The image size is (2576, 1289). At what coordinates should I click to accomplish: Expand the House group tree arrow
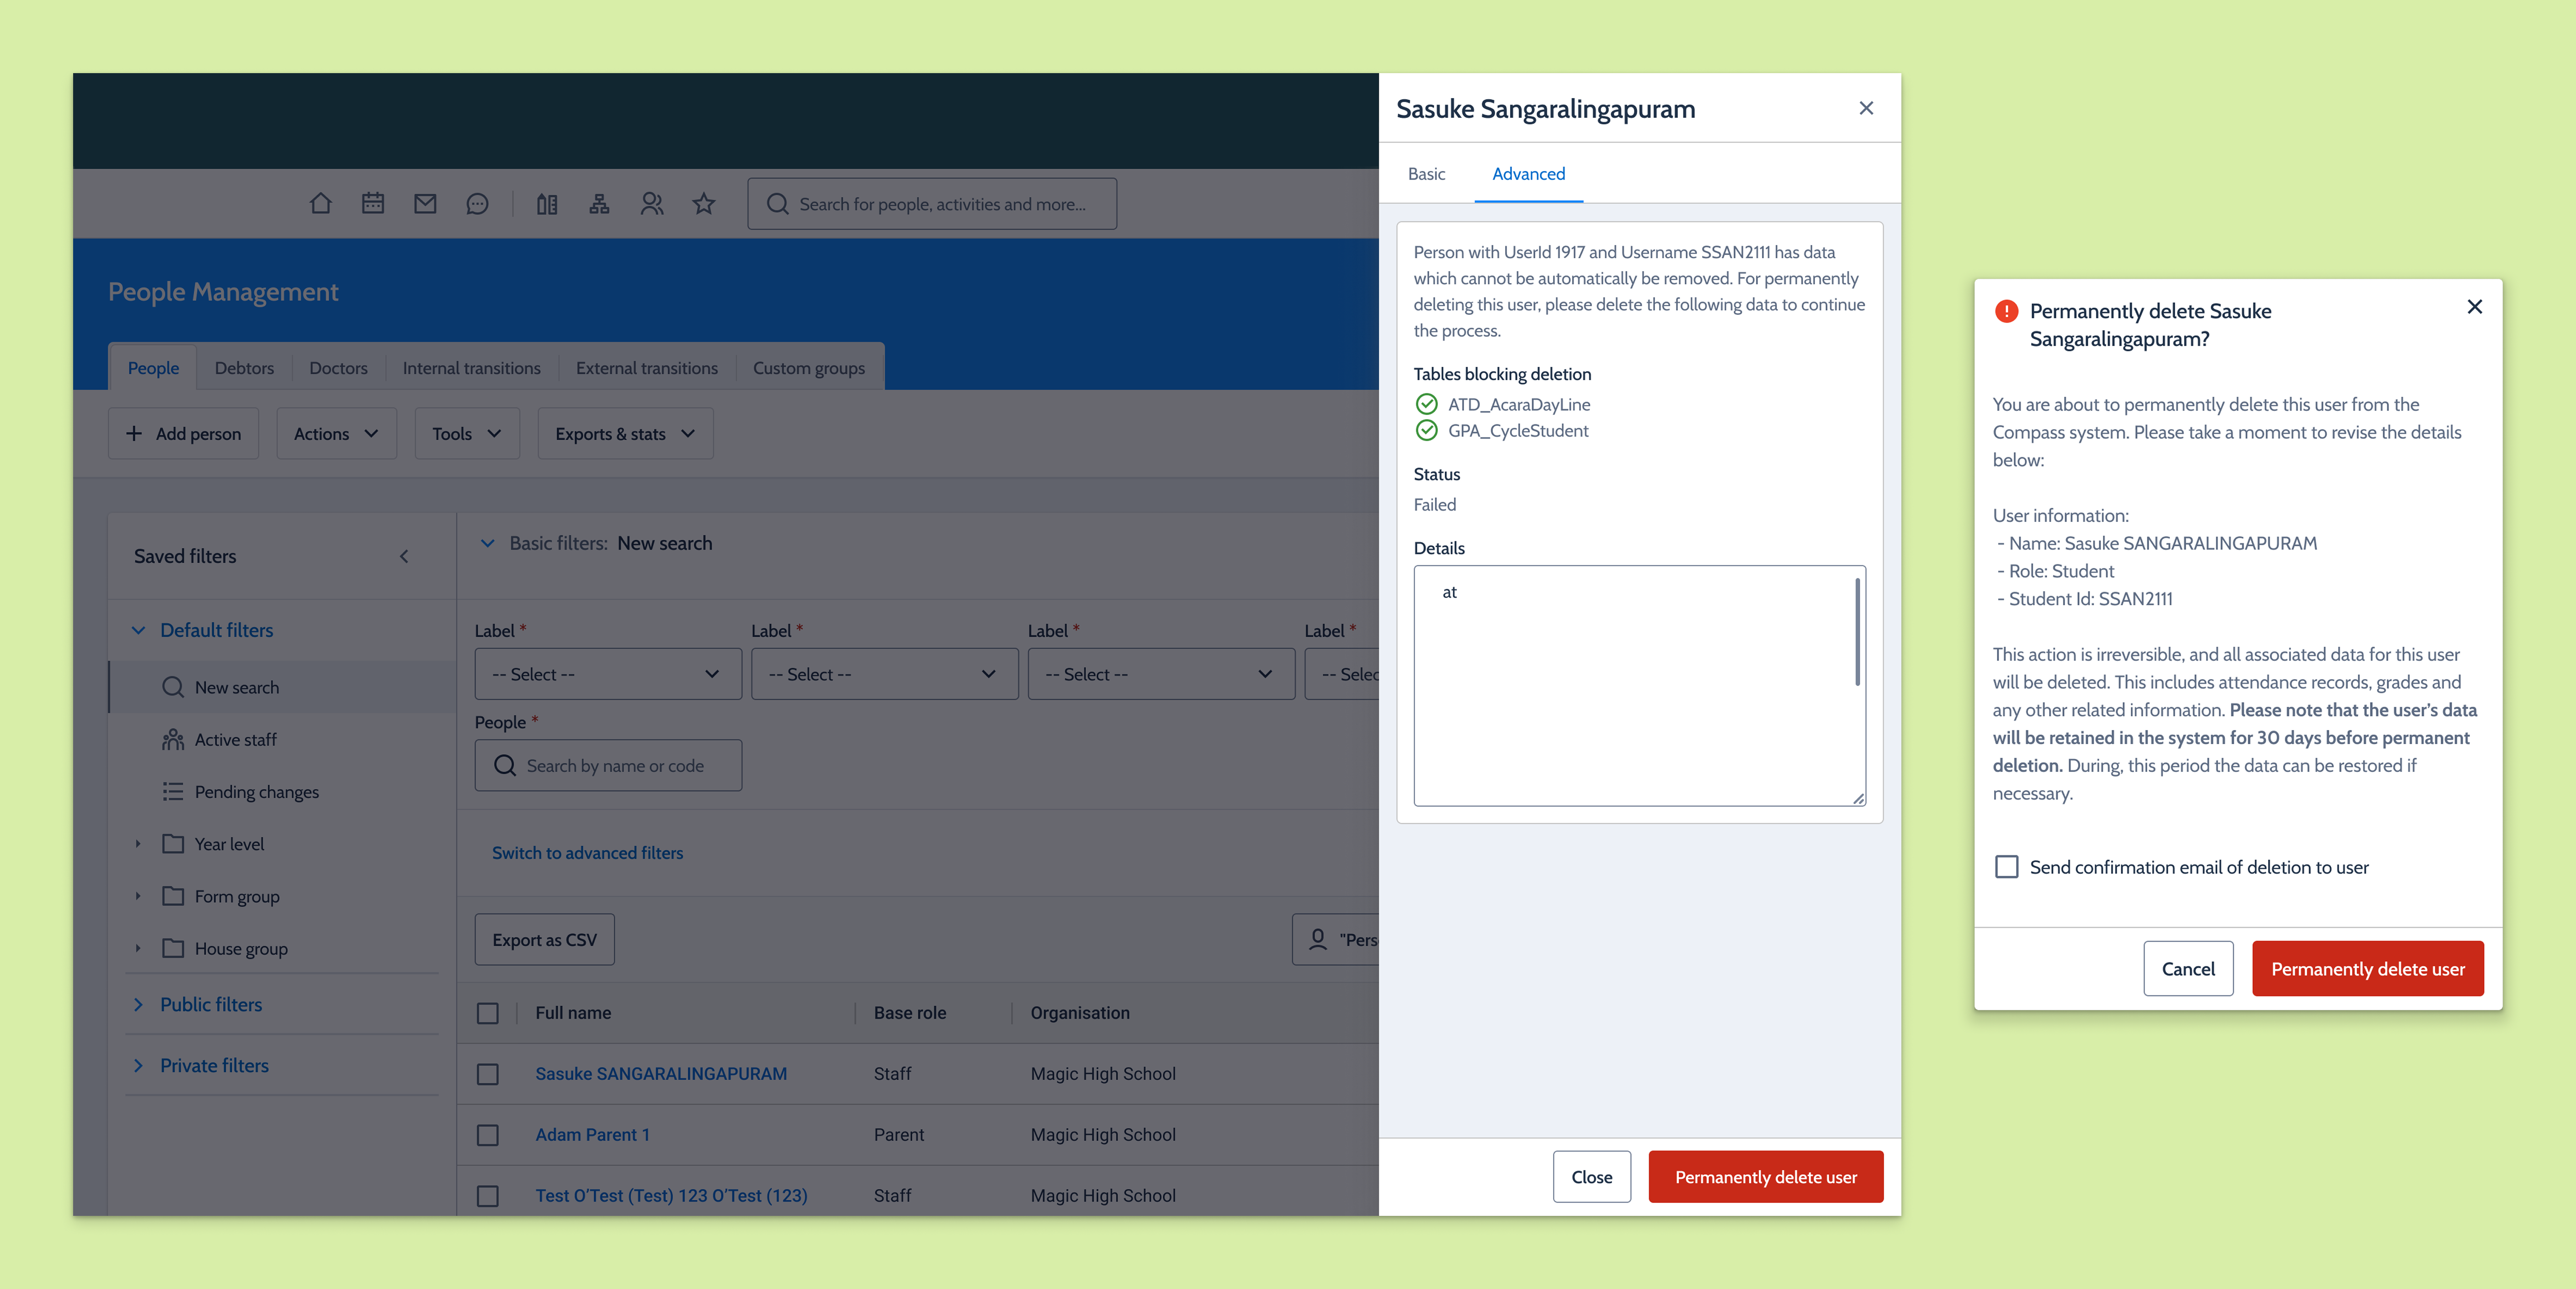point(138,948)
